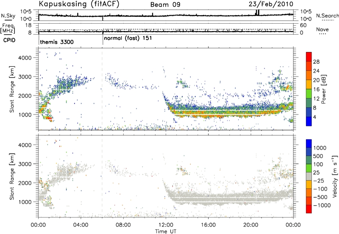Click the '20:00' time axis tick
The image size is (339, 234).
pyautogui.click(x=251, y=225)
